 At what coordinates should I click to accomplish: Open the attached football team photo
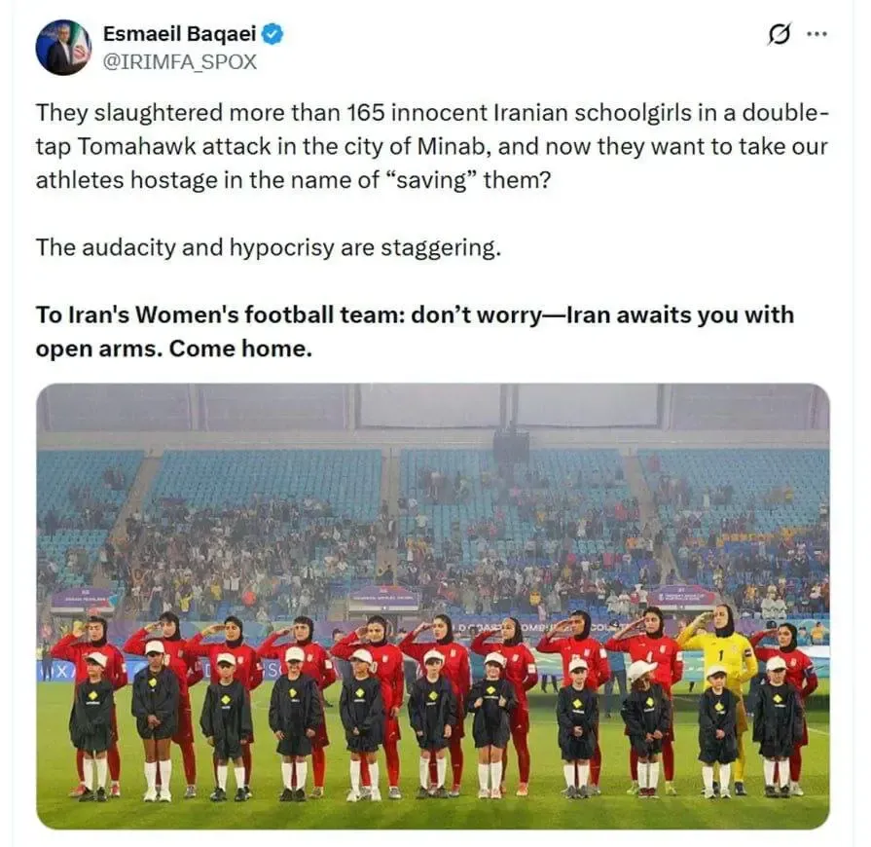pyautogui.click(x=433, y=606)
